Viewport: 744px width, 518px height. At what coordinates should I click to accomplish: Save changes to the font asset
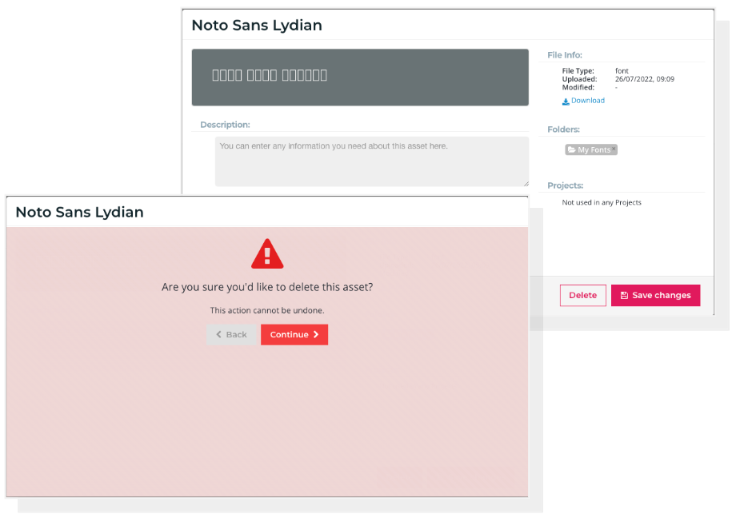point(655,295)
